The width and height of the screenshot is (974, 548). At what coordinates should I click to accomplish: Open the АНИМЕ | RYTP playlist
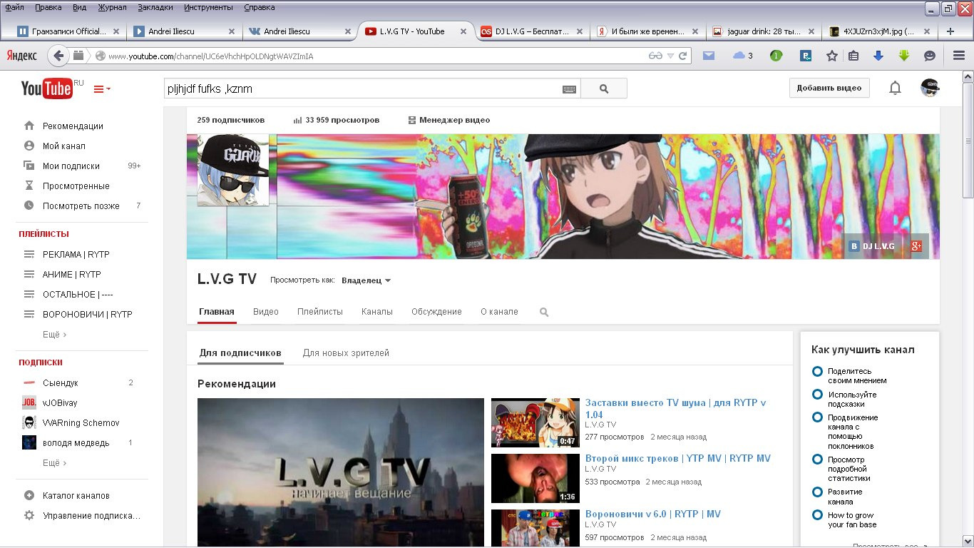tap(72, 274)
